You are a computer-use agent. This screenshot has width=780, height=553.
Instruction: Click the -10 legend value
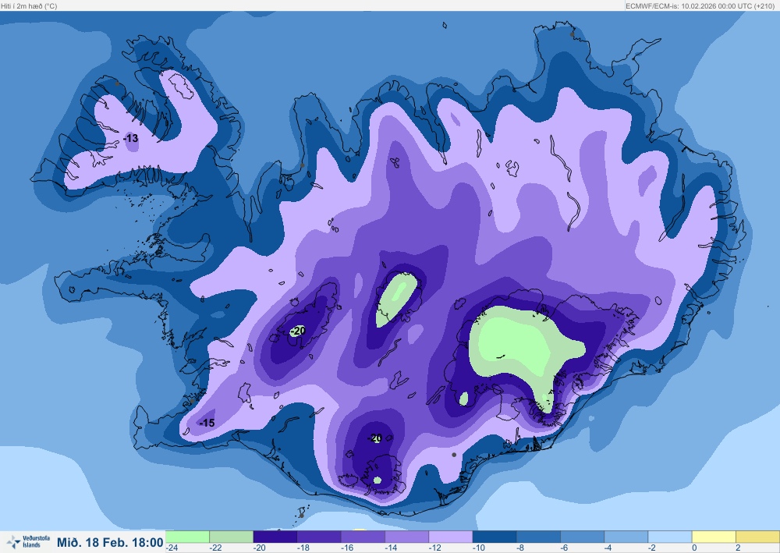coord(479,548)
